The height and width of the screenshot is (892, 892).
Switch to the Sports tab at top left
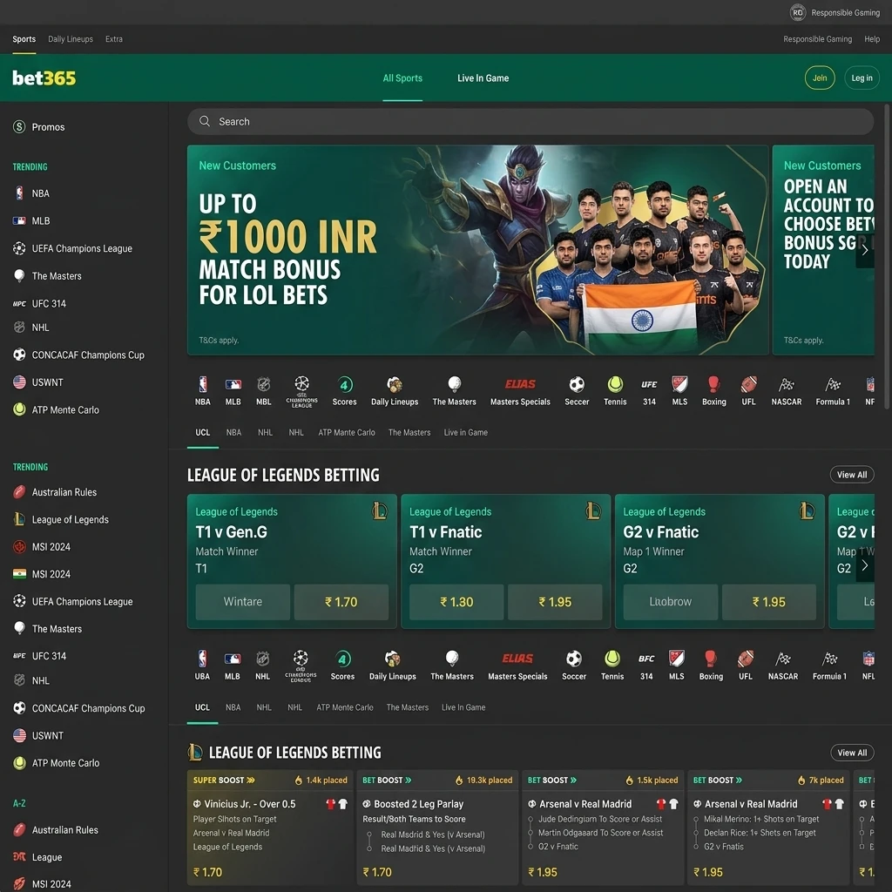click(x=24, y=38)
